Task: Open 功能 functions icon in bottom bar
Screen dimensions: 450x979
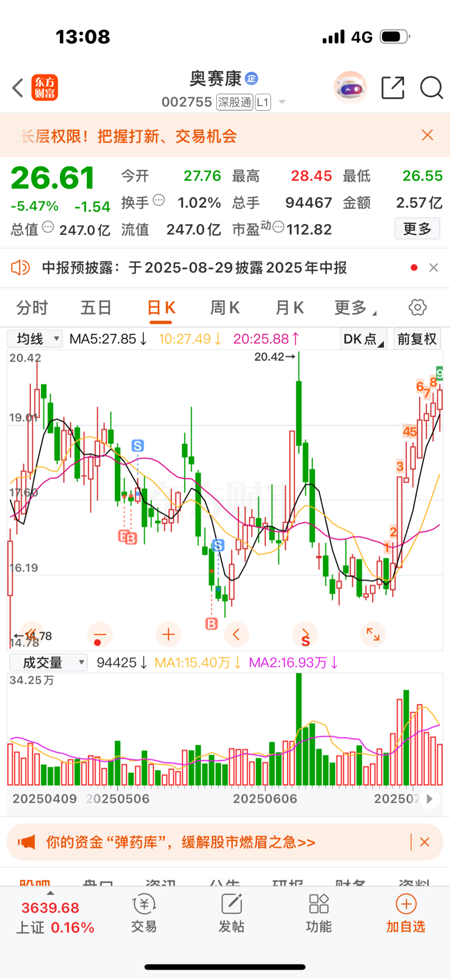Action: (318, 905)
